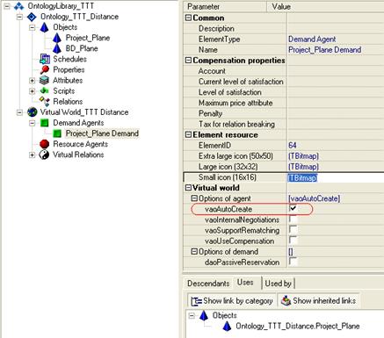Select the Name value Project_Plane Demand
This screenshot has width=384, height=338.
click(x=324, y=50)
